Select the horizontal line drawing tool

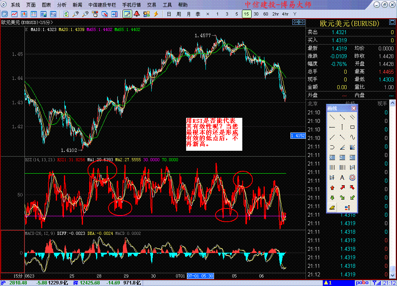pyautogui.click(x=332, y=127)
